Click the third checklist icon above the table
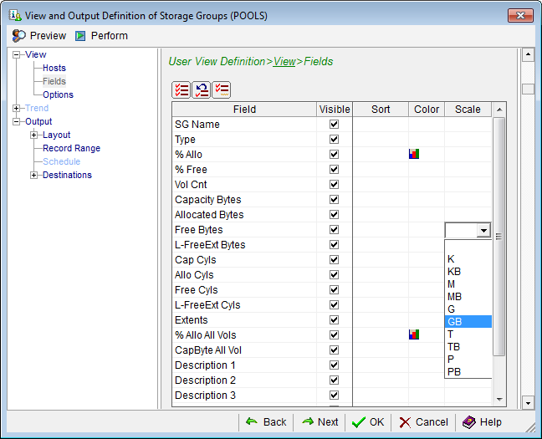 pyautogui.click(x=221, y=90)
